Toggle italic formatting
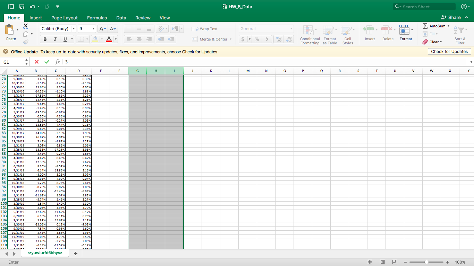This screenshot has width=474, height=266. click(55, 39)
